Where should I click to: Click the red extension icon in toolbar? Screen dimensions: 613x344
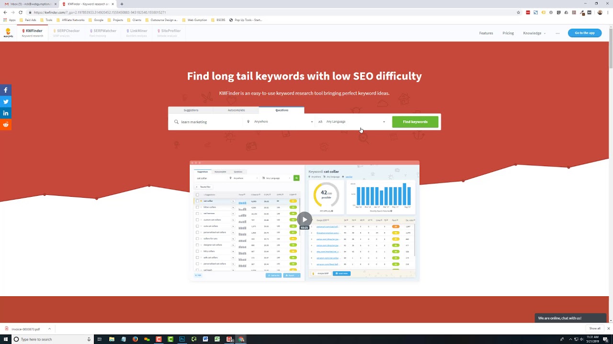[528, 12]
